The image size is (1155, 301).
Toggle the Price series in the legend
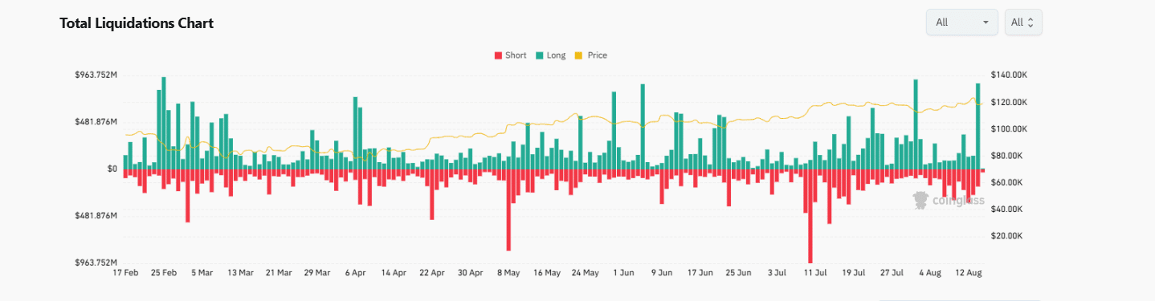(591, 55)
